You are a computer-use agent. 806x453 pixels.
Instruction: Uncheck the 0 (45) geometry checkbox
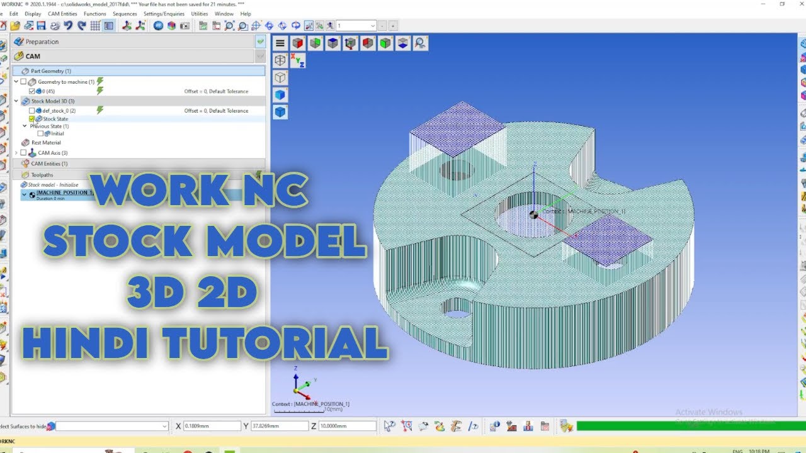pos(32,91)
